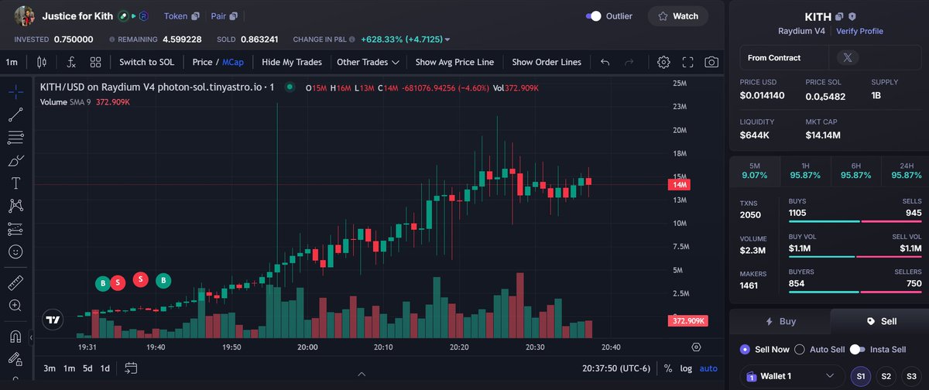Image resolution: width=929 pixels, height=390 pixels.
Task: Select the ruler measure tool
Action: (15, 282)
